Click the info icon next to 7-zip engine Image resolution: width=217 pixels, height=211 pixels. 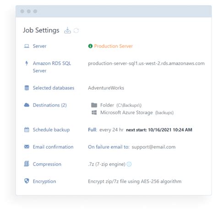click(129, 164)
